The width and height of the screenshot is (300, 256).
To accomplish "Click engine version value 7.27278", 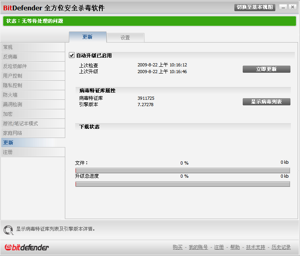I will 145,105.
